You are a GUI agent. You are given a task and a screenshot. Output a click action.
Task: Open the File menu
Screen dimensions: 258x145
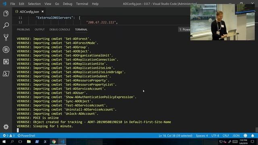pyautogui.click(x=12, y=4)
